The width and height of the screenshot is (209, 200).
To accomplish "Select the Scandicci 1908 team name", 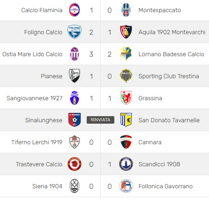I will click(x=159, y=164).
